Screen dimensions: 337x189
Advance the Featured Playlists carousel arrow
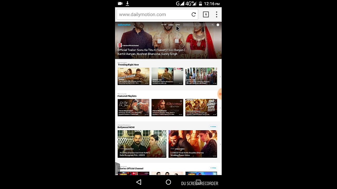(x=220, y=108)
